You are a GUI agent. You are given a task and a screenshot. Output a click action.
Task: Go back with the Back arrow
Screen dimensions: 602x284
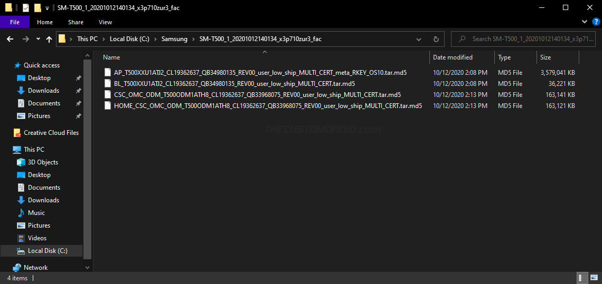11,39
